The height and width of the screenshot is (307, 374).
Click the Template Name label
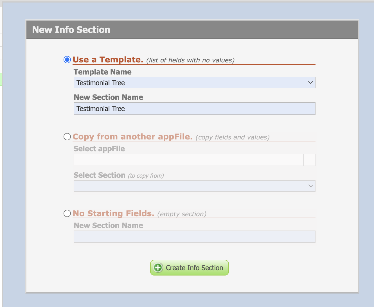coord(103,72)
